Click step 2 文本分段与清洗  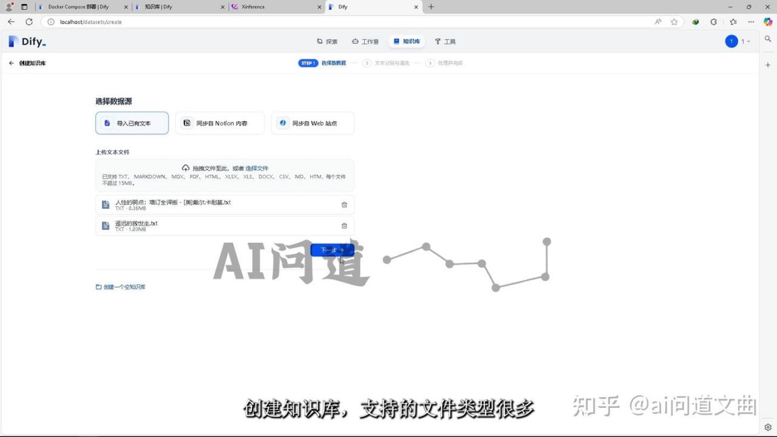386,63
